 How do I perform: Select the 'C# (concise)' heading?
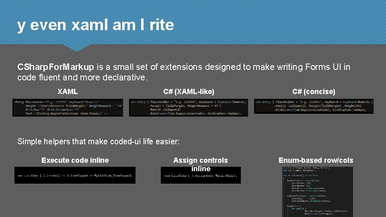tap(314, 92)
